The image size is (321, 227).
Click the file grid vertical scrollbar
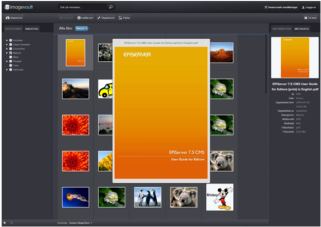266,64
